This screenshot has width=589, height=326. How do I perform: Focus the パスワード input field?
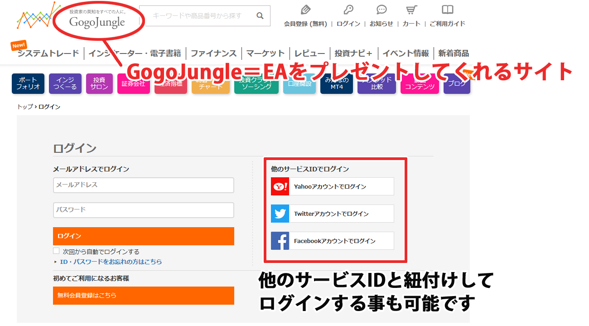pyautogui.click(x=143, y=210)
